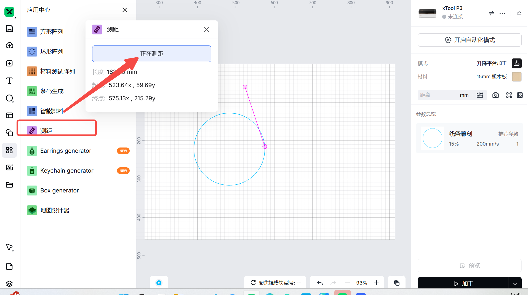The image size is (528, 295).
Task: Toggle the 正在测距 measuring button
Action: pyautogui.click(x=151, y=54)
